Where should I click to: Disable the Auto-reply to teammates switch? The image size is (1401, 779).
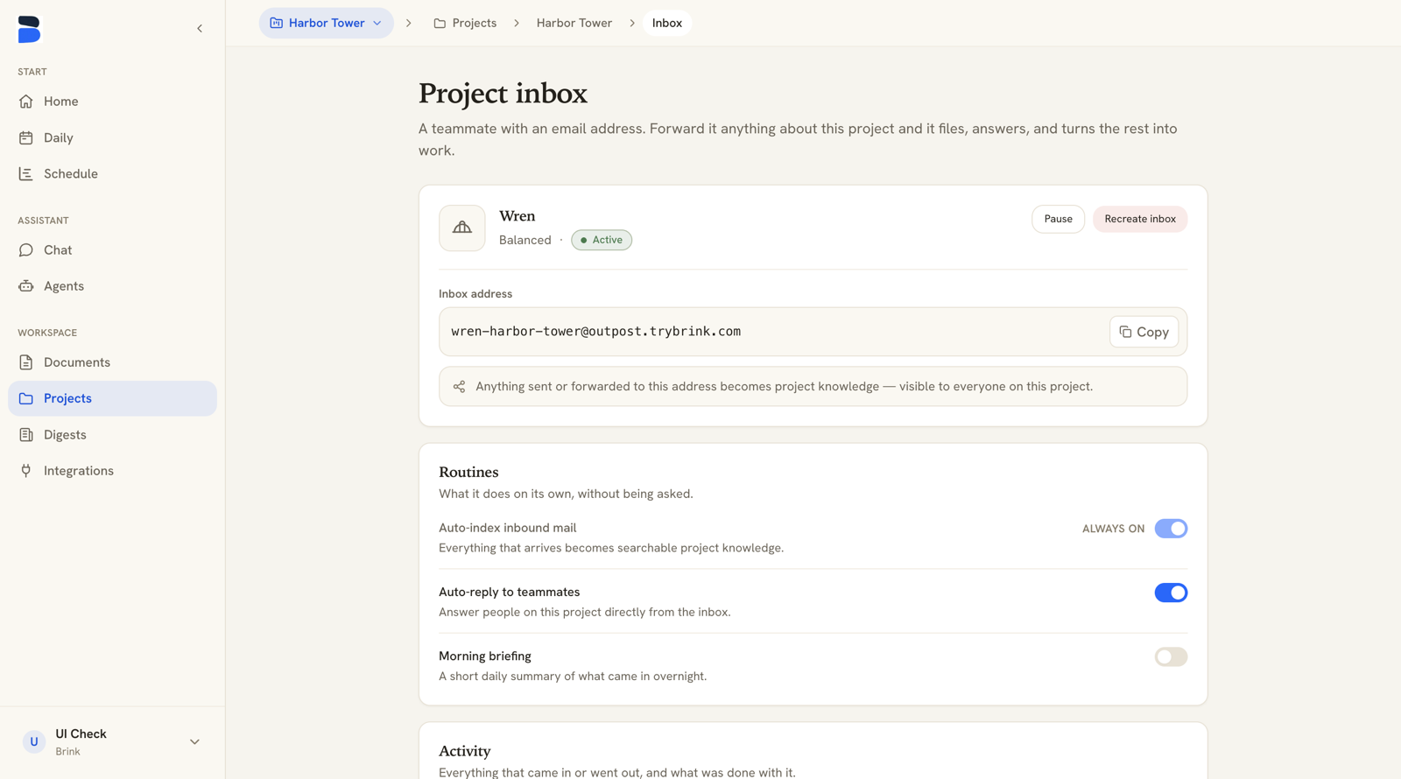[x=1170, y=593]
